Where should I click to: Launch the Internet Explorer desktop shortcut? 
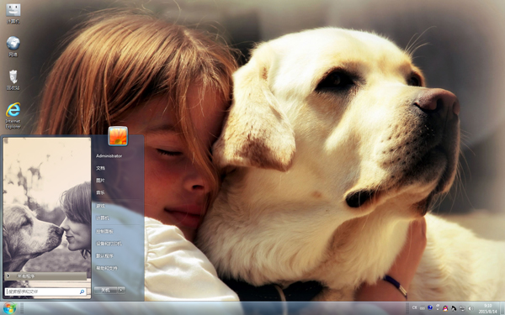point(13,115)
